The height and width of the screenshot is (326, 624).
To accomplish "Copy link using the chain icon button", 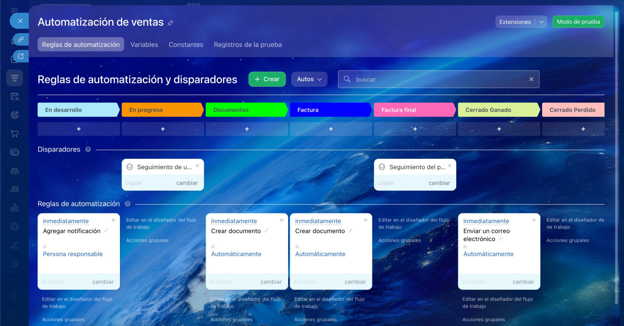I will tap(21, 39).
